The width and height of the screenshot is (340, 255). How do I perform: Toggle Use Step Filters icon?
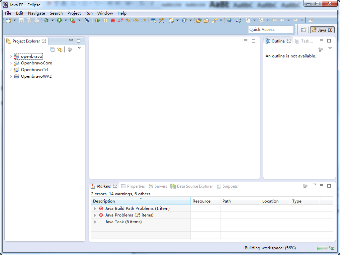pos(161,20)
